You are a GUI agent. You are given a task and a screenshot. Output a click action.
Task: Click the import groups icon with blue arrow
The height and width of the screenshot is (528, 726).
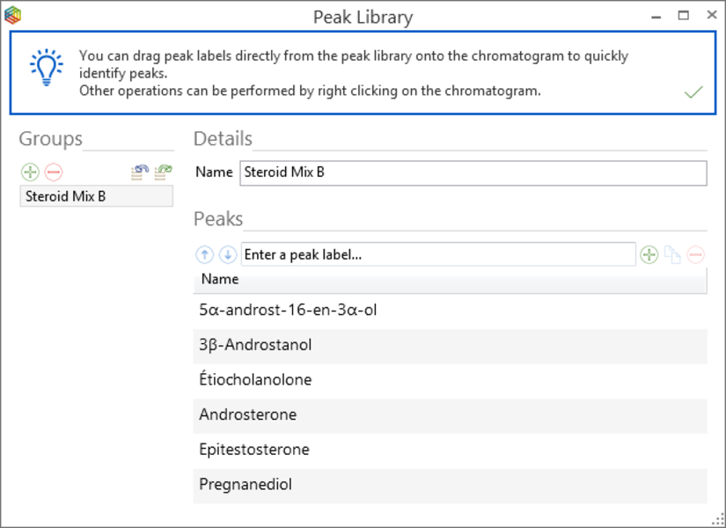(x=140, y=172)
